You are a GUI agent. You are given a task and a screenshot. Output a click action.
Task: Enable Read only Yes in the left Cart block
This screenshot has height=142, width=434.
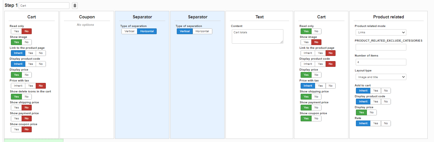(x=16, y=31)
